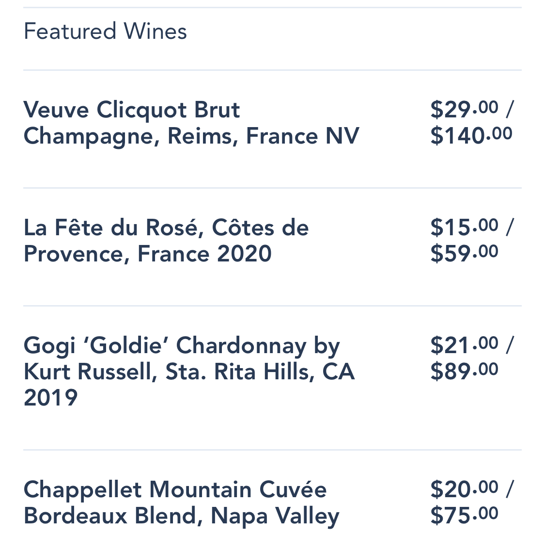Tap the $20.00 glass price for Chappellet

coord(464,488)
